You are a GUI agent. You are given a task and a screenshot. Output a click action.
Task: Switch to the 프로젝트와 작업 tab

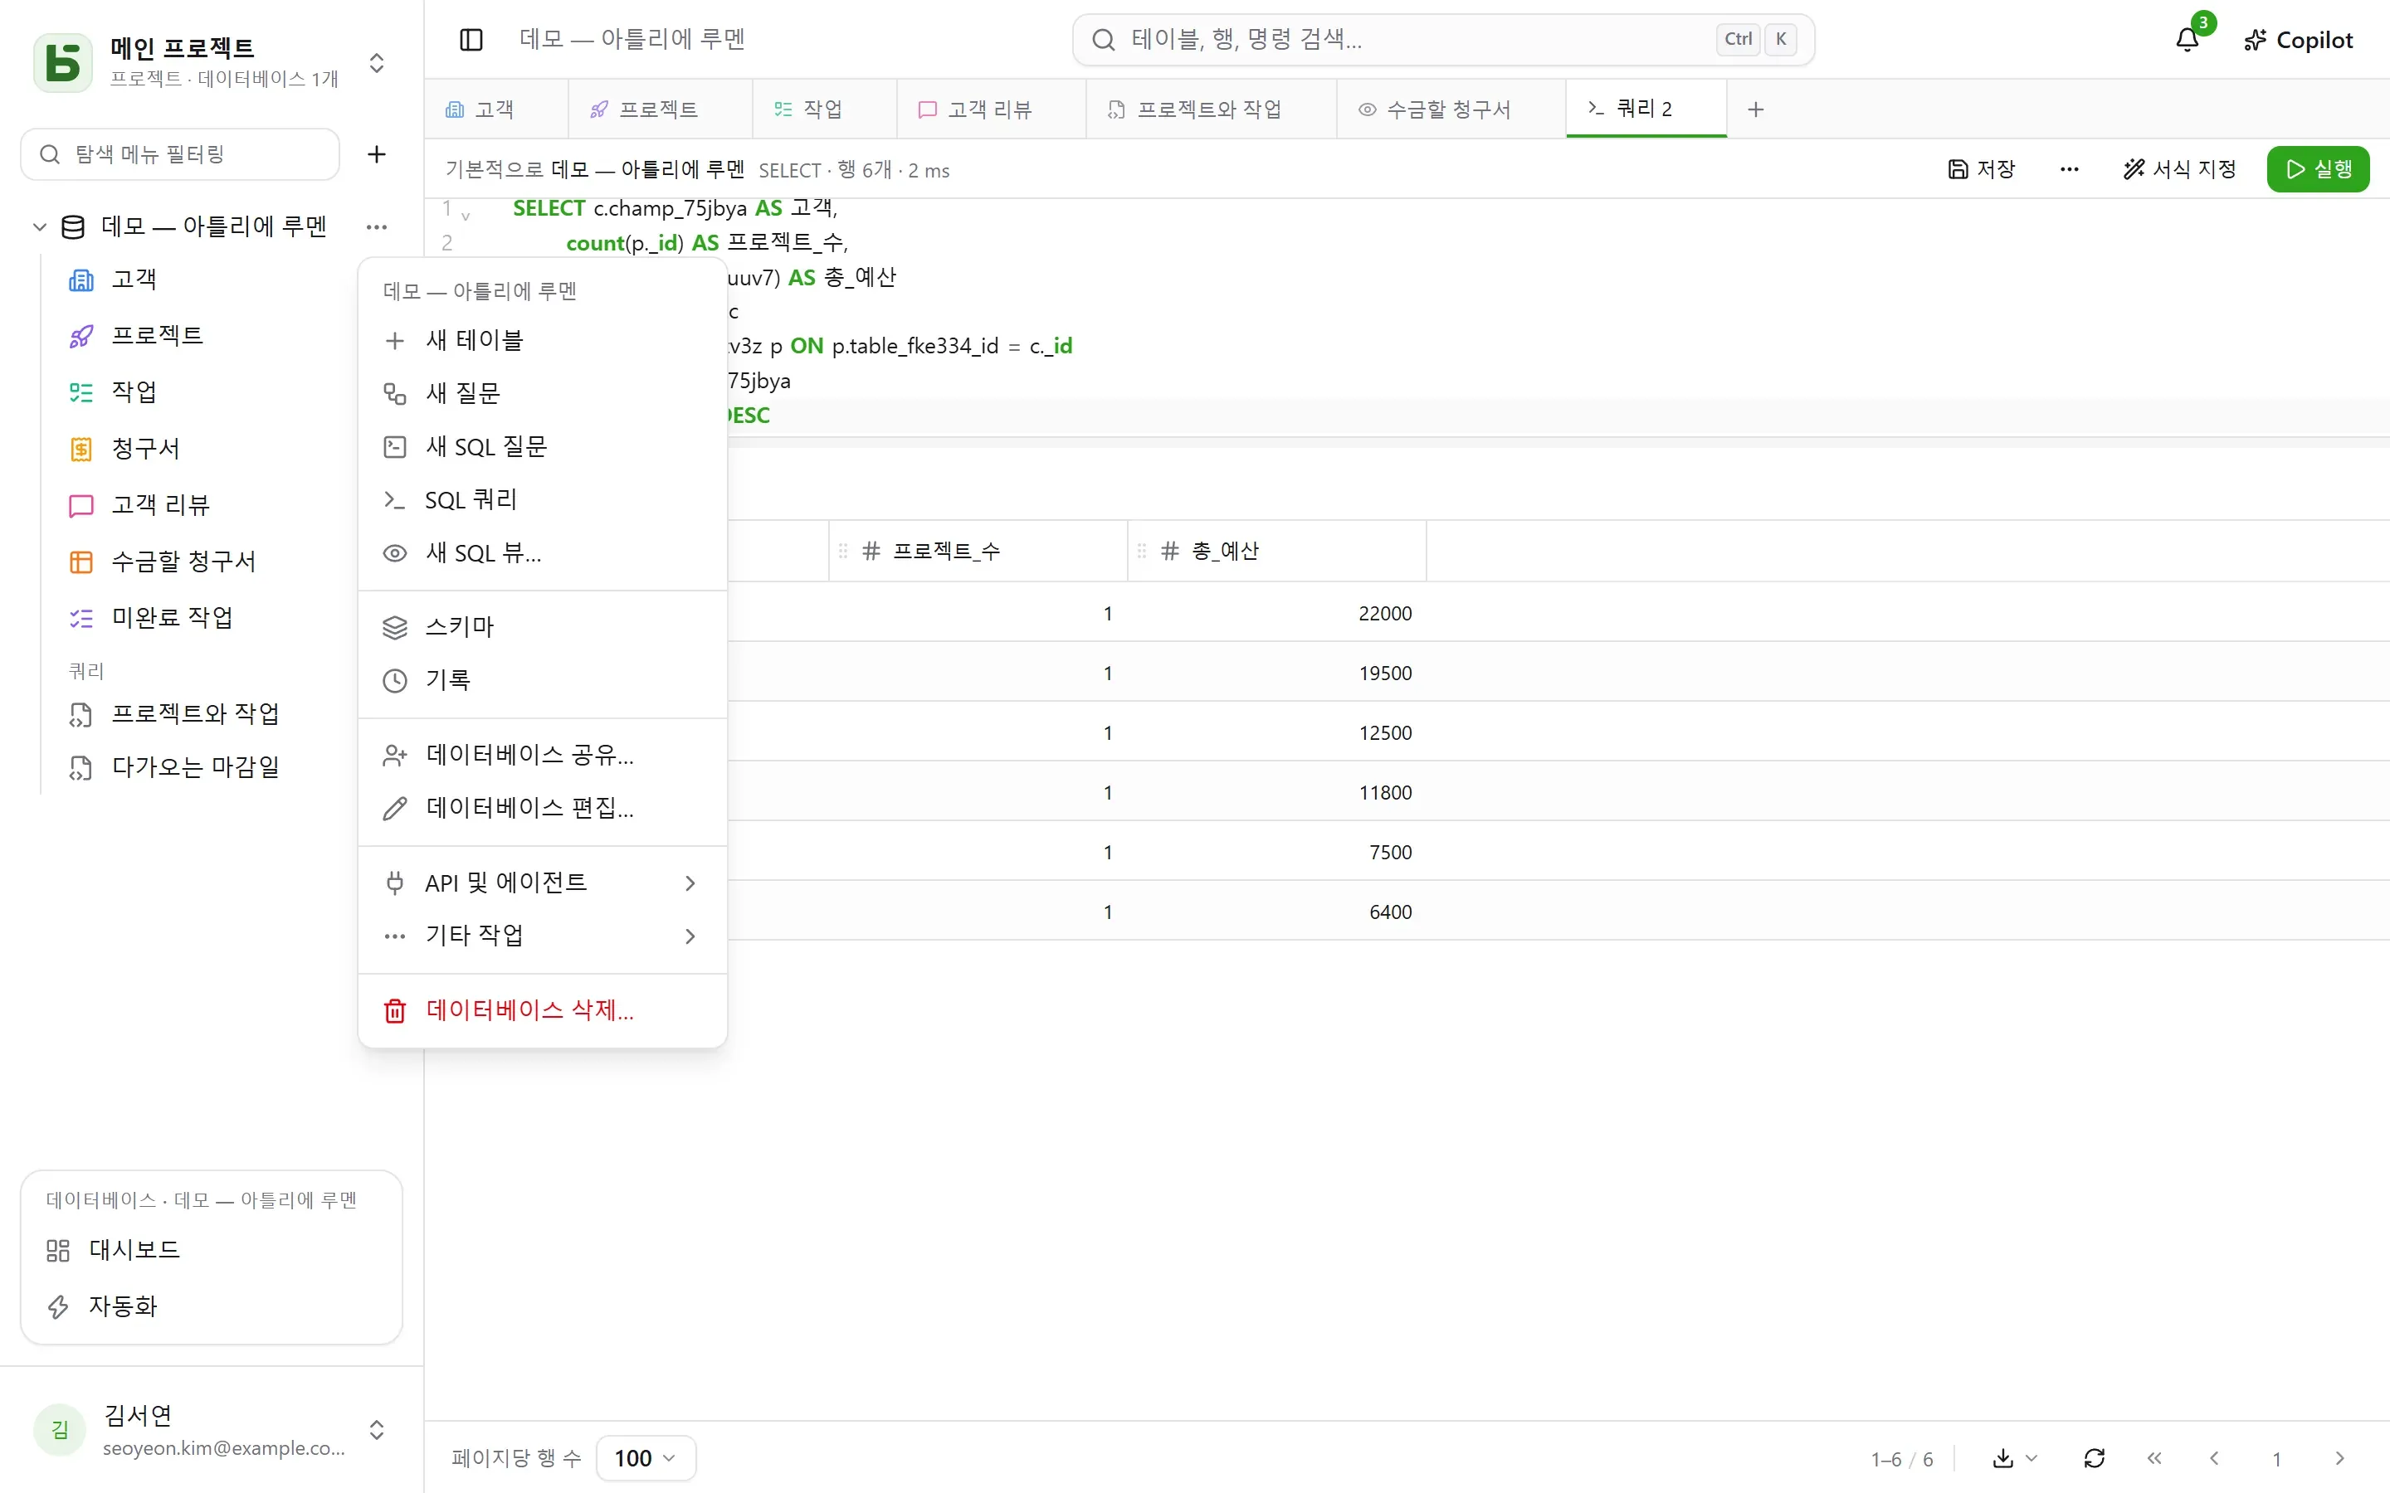point(1210,109)
